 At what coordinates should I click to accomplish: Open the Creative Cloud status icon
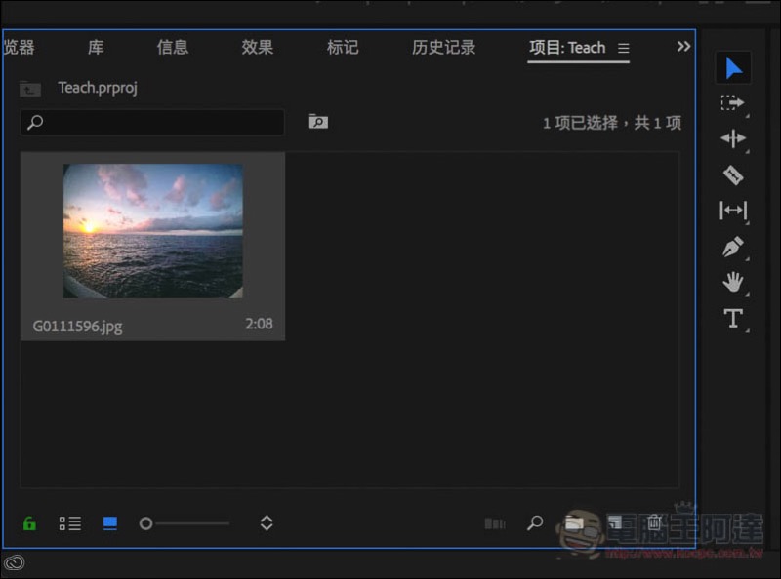(x=14, y=562)
